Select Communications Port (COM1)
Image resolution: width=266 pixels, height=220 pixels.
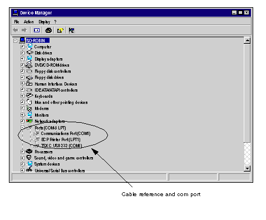coord(66,133)
